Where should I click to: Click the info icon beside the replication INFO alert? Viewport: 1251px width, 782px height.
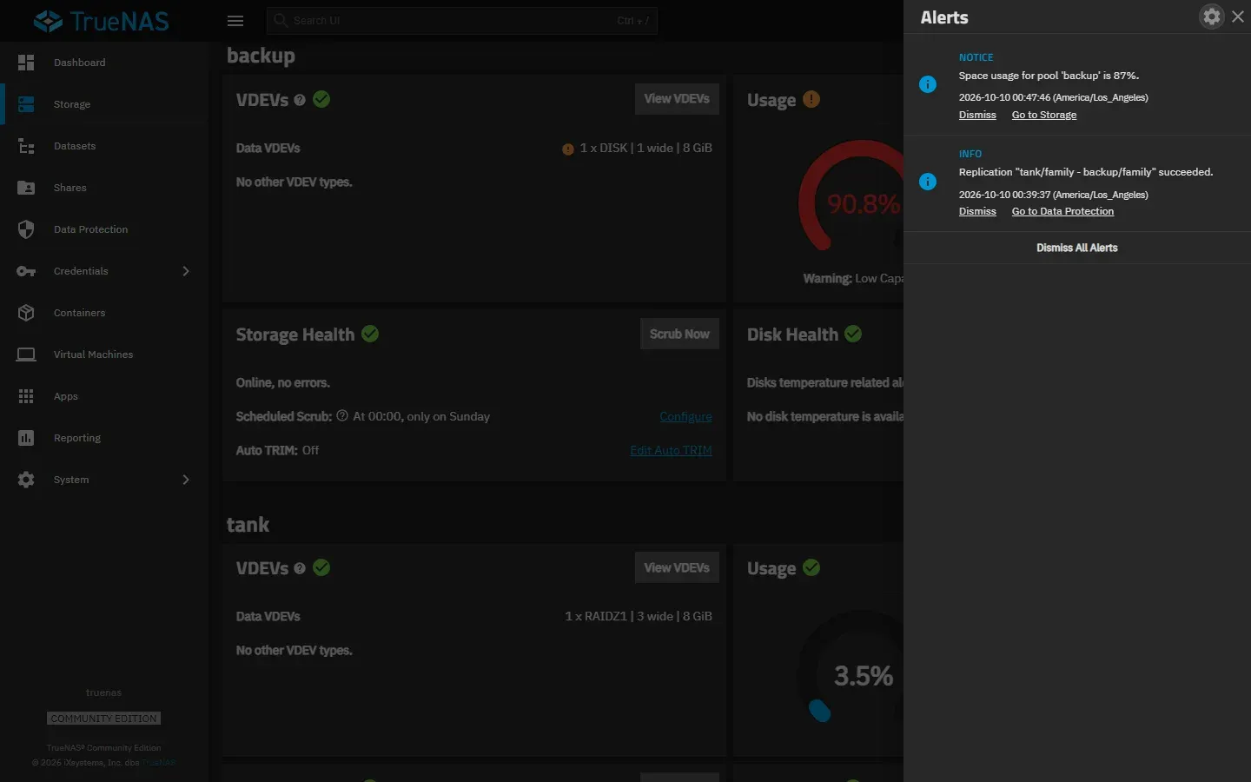click(x=928, y=182)
